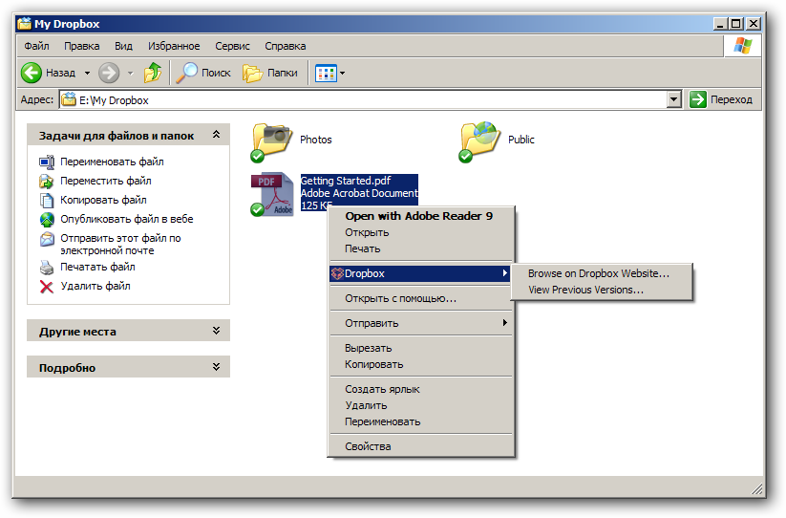Click Печатать файл task link
The image size is (786, 518).
click(x=97, y=267)
